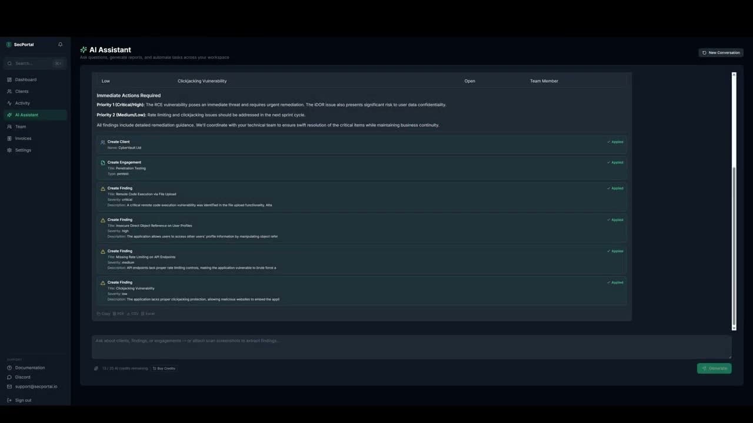Image resolution: width=753 pixels, height=423 pixels.
Task: Open the Buy Credits option
Action: pyautogui.click(x=164, y=368)
